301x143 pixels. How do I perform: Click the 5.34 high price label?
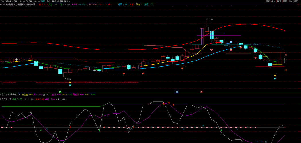211,19
